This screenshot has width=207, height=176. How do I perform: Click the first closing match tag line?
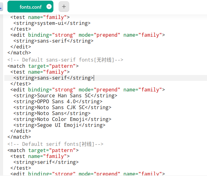click(19, 53)
